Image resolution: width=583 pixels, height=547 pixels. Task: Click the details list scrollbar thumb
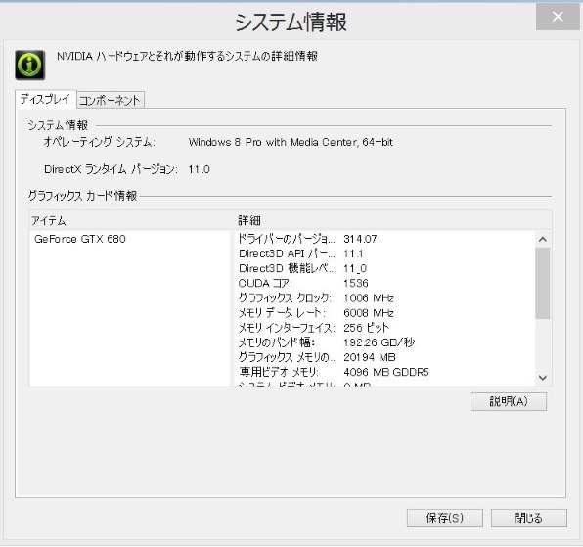(x=543, y=283)
